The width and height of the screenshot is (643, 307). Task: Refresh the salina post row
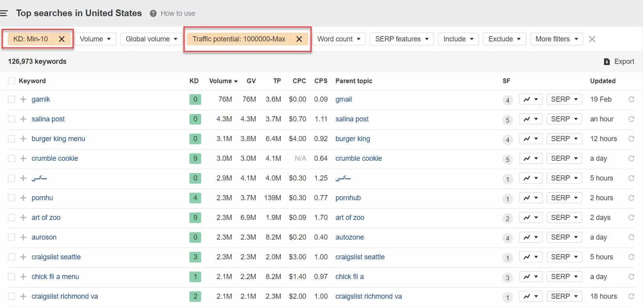click(x=631, y=119)
